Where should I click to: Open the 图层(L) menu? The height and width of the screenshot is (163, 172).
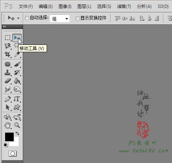click(84, 7)
